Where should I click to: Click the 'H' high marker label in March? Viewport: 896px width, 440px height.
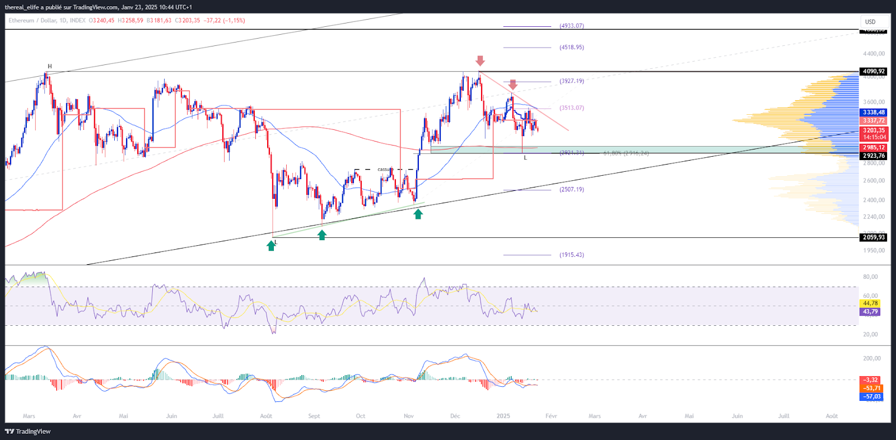[x=49, y=66]
